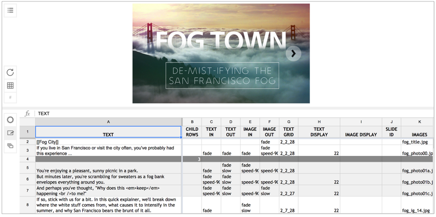Select the IMAGE DISPLAY header cell
This screenshot has height=217, width=436.
pyautogui.click(x=361, y=132)
